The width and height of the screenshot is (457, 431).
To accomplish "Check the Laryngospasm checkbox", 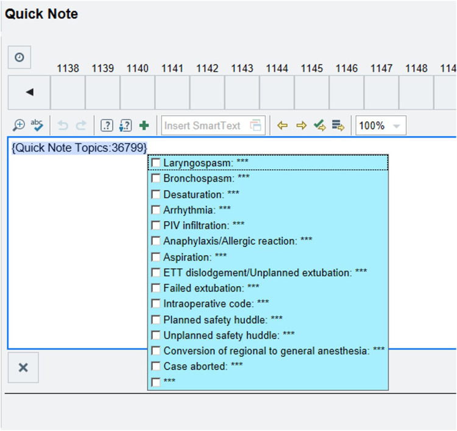I will 156,163.
